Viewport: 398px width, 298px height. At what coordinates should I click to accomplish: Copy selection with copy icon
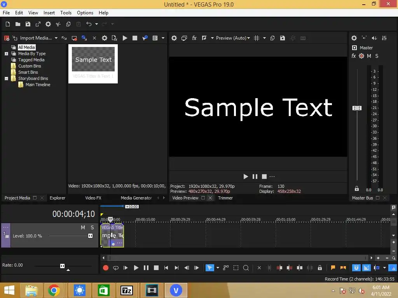point(68,24)
